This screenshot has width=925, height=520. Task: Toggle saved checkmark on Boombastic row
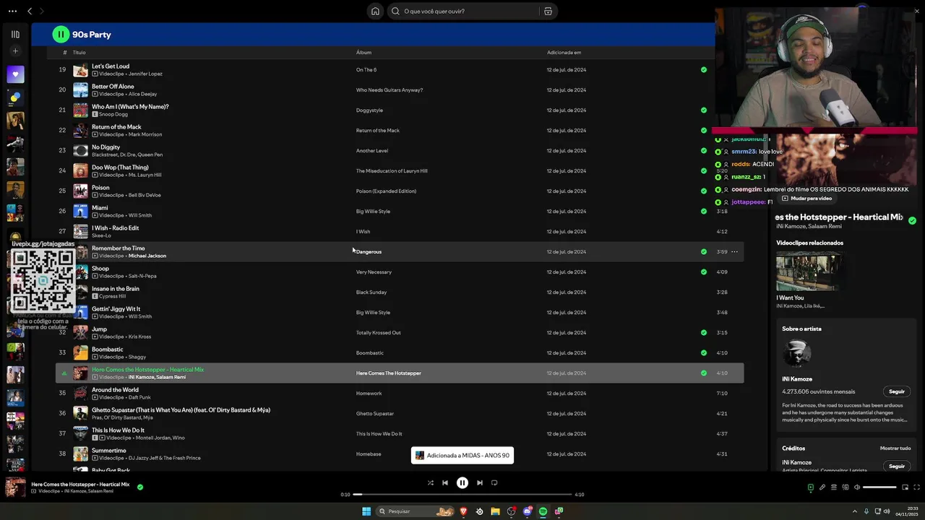pyautogui.click(x=704, y=353)
